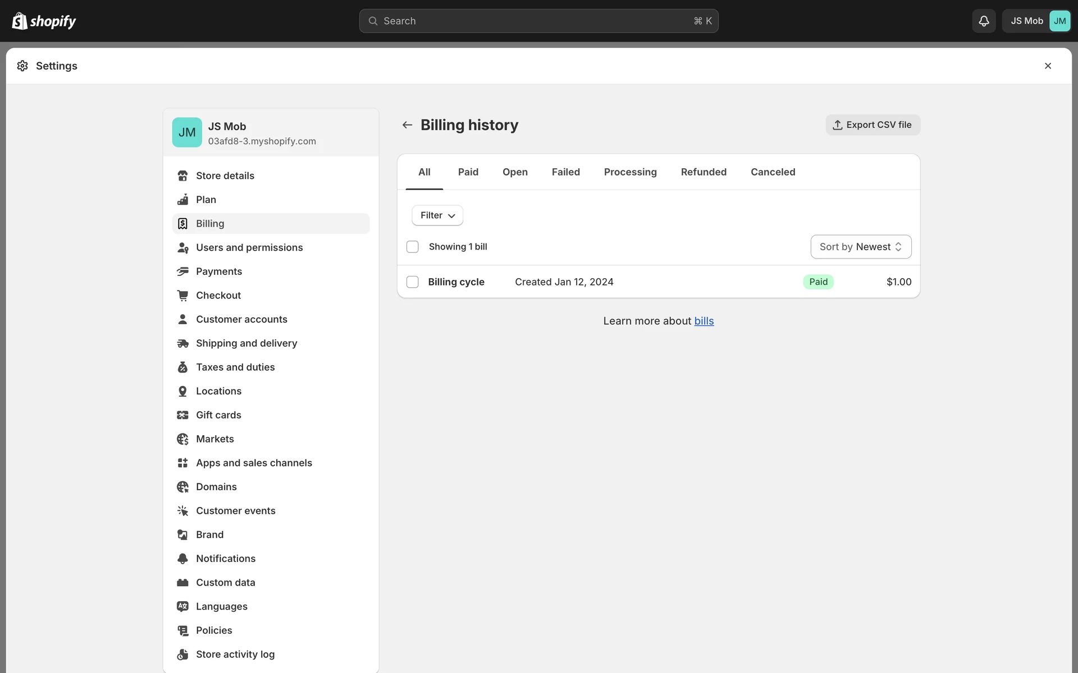This screenshot has width=1078, height=673.
Task: Click the Shopify logo in top bar
Action: point(44,21)
